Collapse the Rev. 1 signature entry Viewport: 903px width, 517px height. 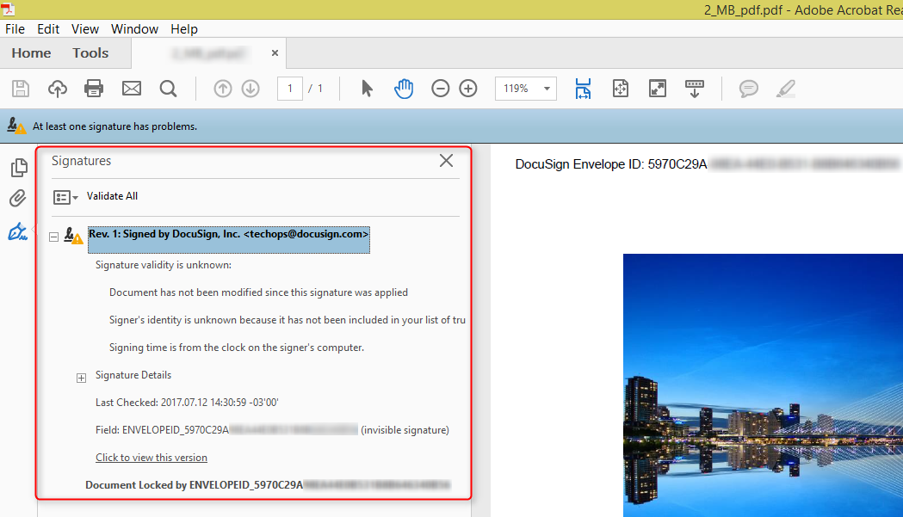coord(54,237)
